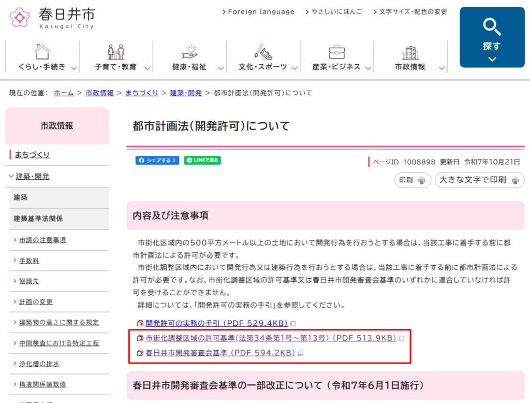Select the 産業・ビジネス briefcase icon
This screenshot has height=403, width=530.
click(337, 52)
